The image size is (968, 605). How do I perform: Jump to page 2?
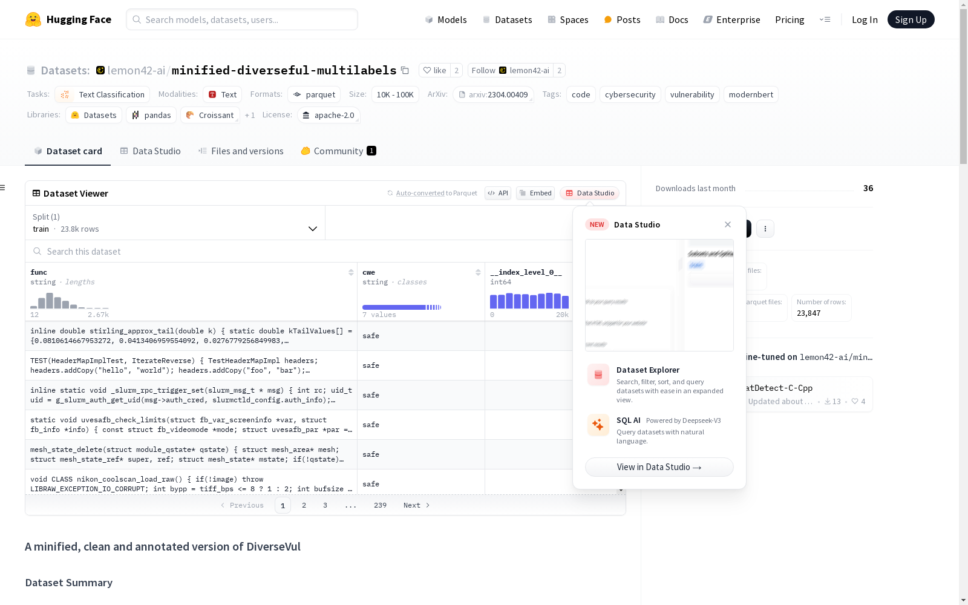click(x=304, y=505)
